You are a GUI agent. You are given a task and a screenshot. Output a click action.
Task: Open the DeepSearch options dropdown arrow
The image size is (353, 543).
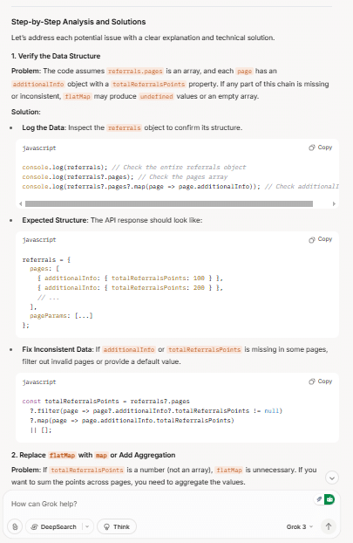[87, 526]
